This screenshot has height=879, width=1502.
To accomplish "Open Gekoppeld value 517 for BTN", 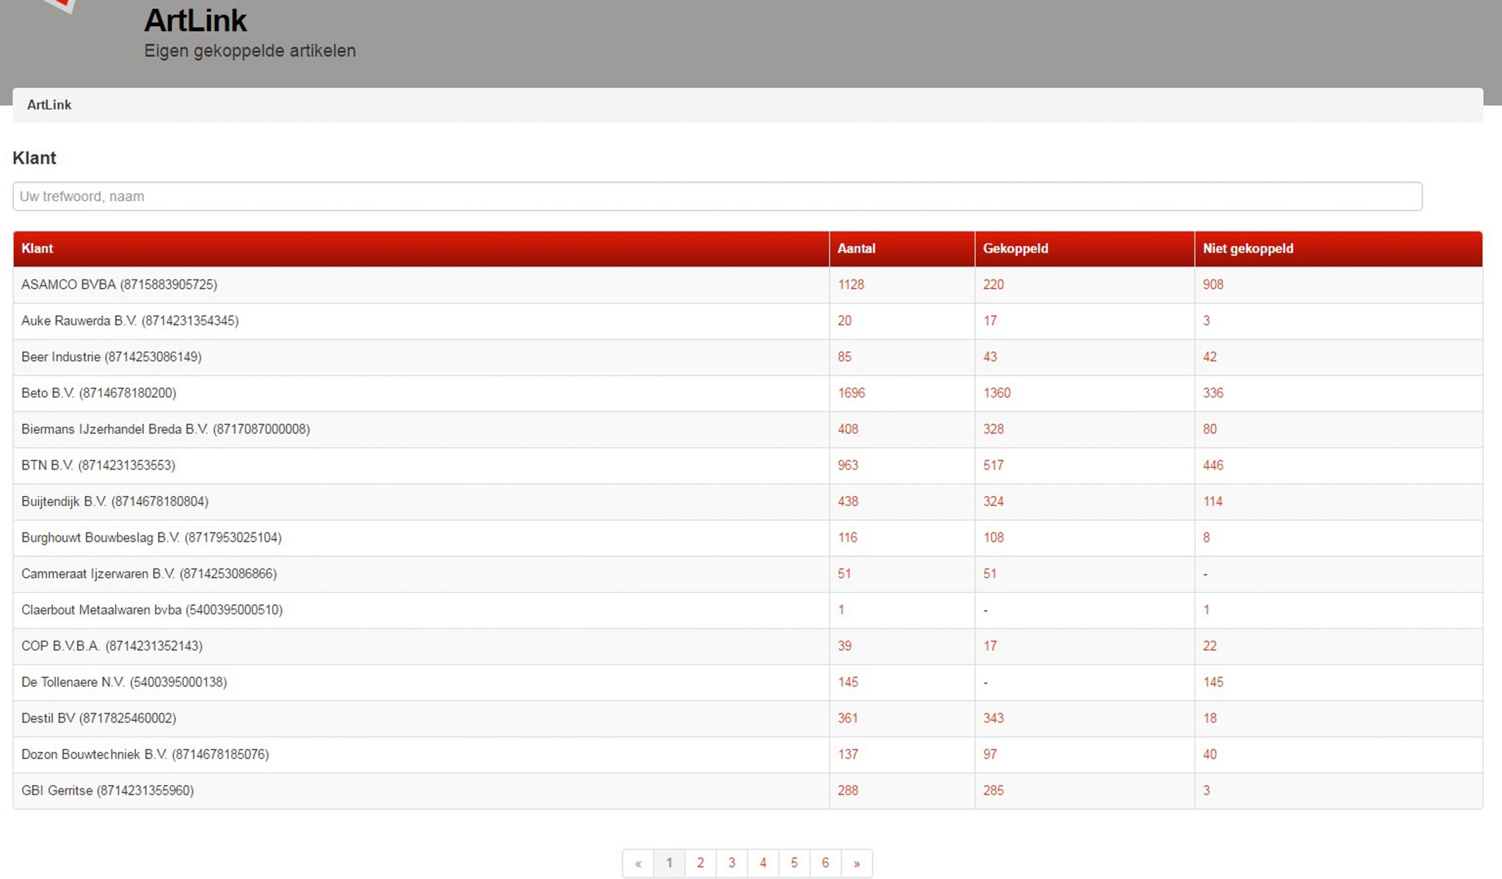I will (993, 465).
